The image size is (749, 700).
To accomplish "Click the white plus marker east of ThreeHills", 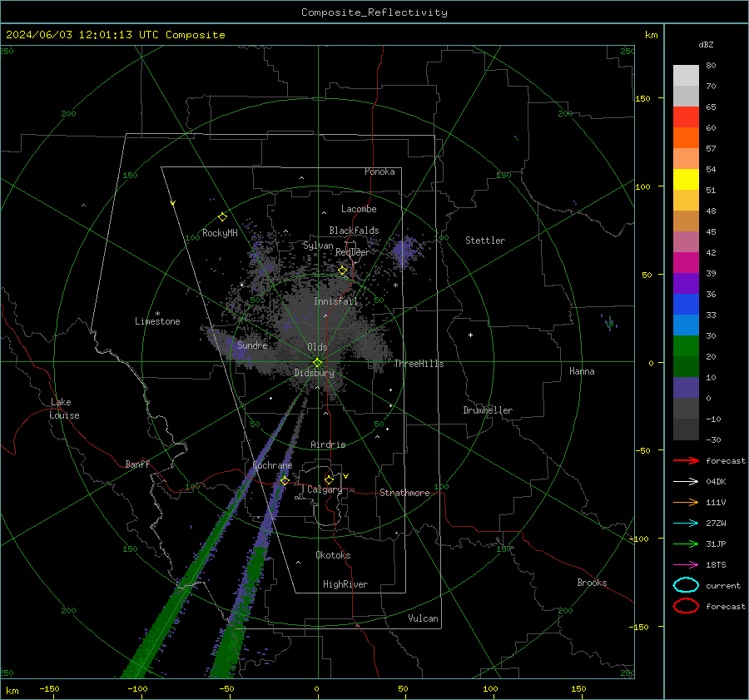I will click(x=470, y=335).
